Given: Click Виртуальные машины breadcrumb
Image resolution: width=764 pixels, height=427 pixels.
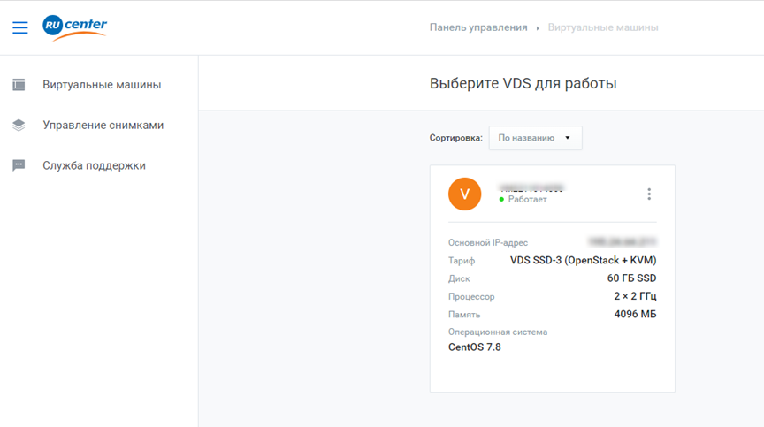Looking at the screenshot, I should pos(603,27).
